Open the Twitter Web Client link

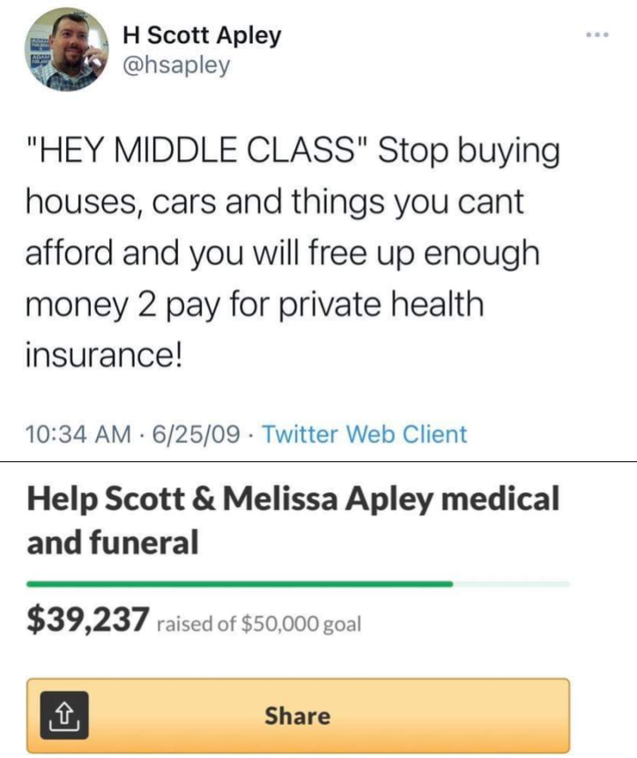coord(365,434)
